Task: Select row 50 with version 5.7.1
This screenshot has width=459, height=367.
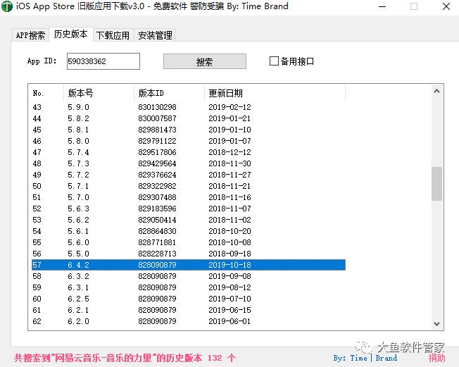Action: point(189,186)
